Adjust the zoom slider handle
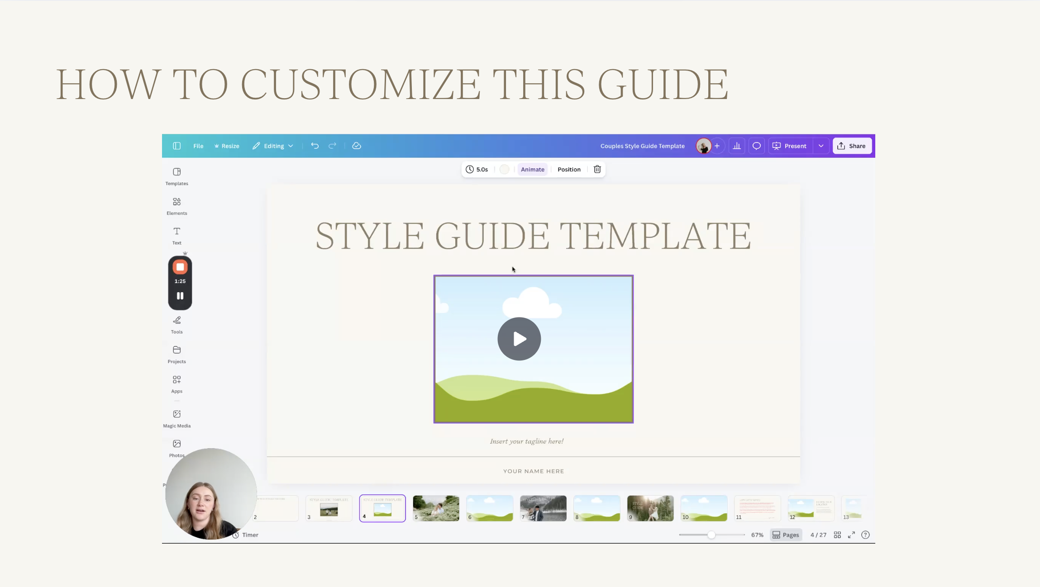This screenshot has width=1040, height=587. [711, 535]
